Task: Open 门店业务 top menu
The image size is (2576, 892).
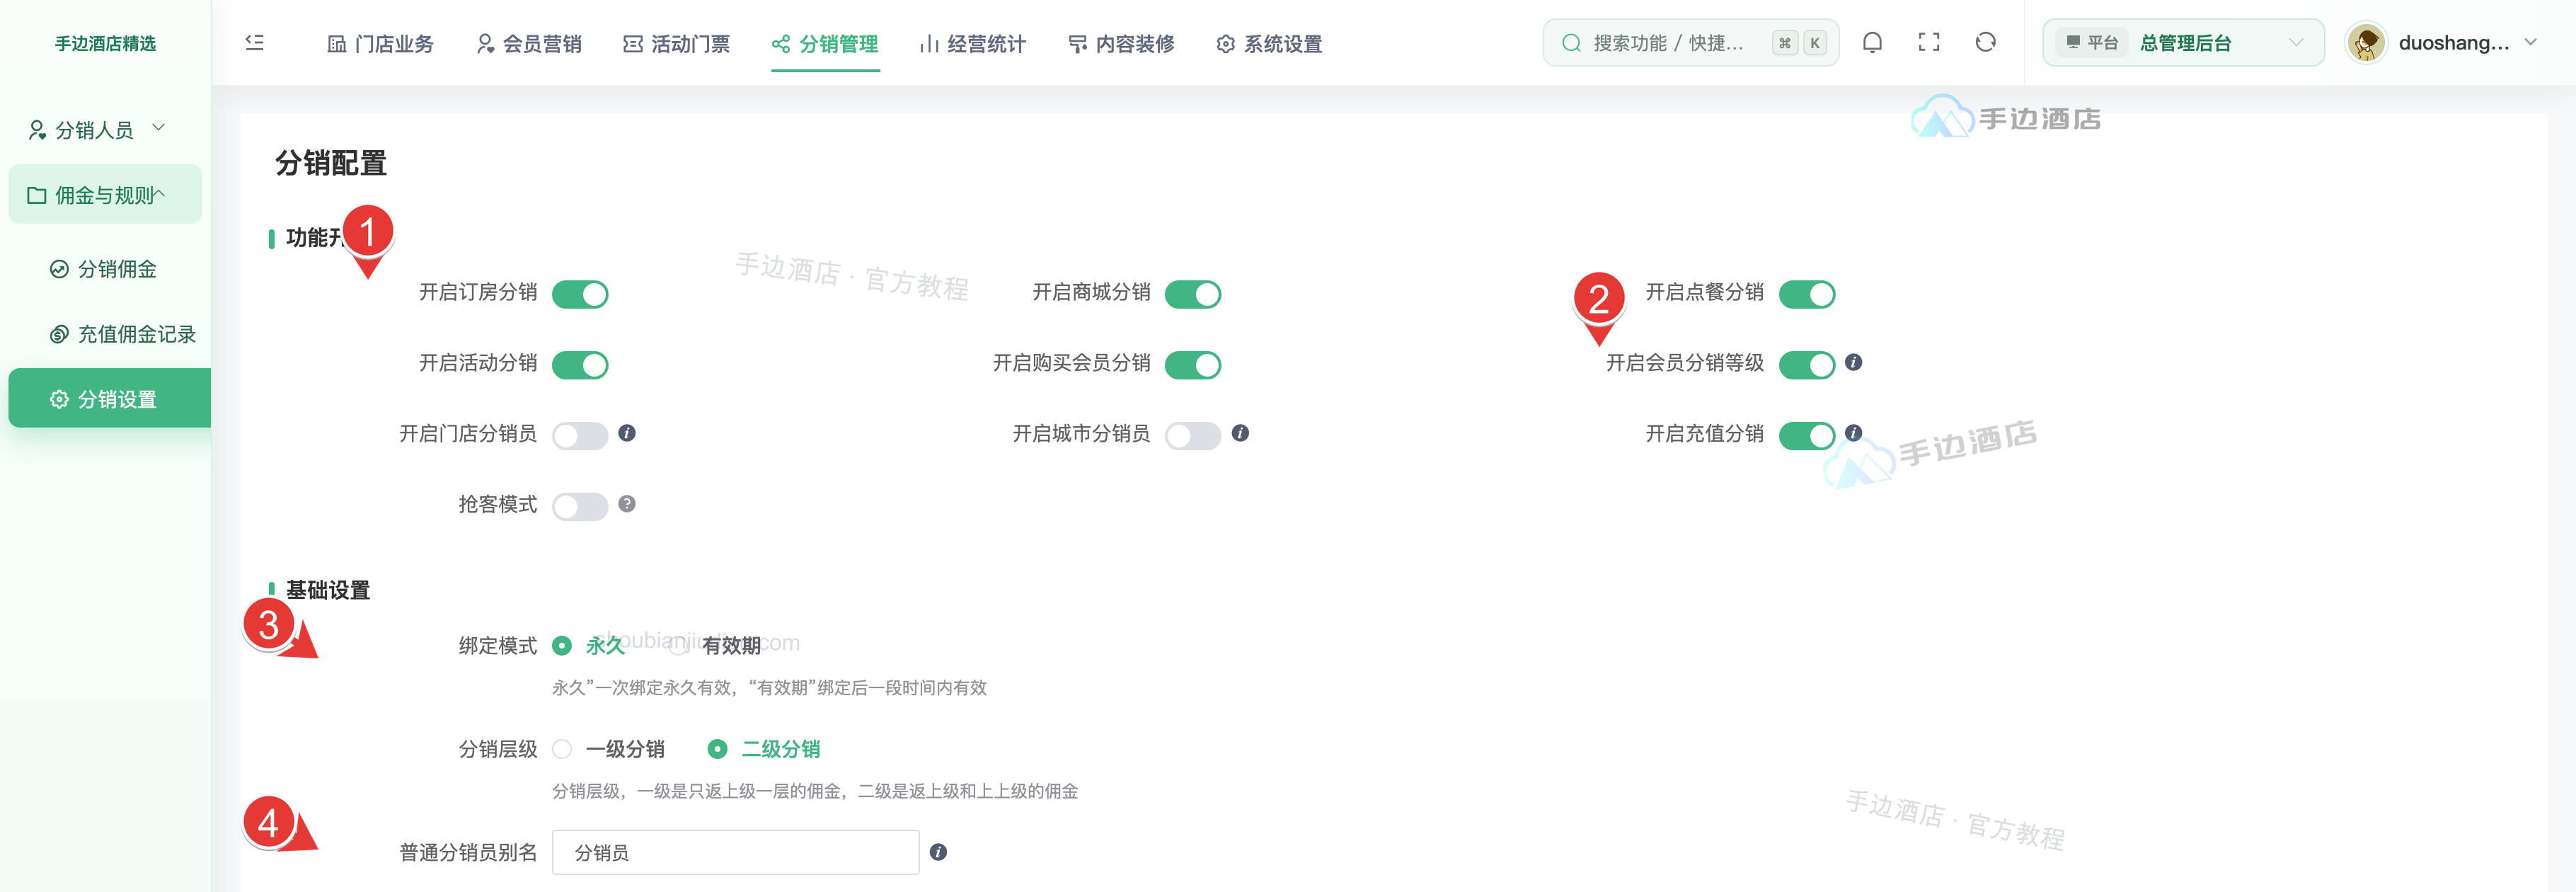Action: click(380, 44)
